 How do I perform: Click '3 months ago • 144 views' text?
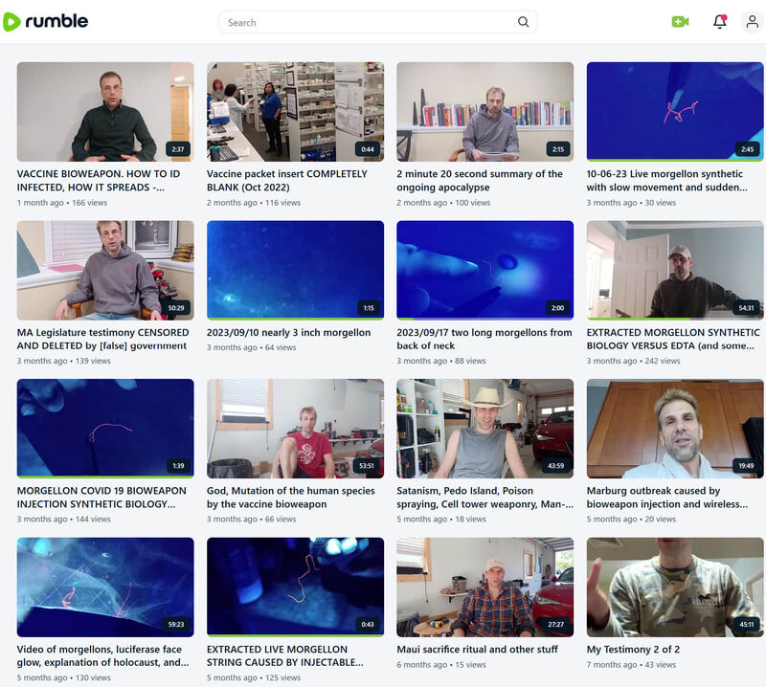(x=64, y=519)
